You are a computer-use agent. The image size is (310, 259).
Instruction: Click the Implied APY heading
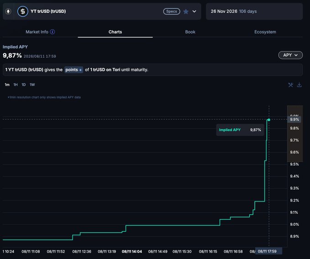click(15, 47)
